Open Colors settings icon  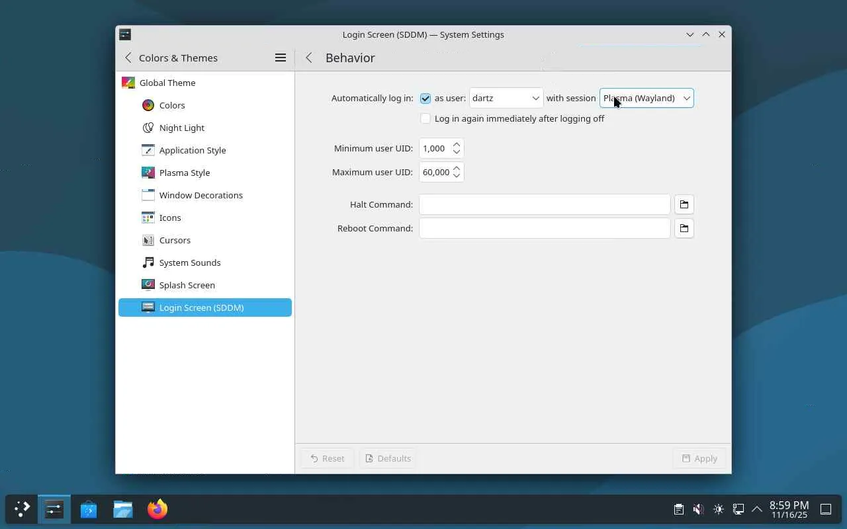148,105
